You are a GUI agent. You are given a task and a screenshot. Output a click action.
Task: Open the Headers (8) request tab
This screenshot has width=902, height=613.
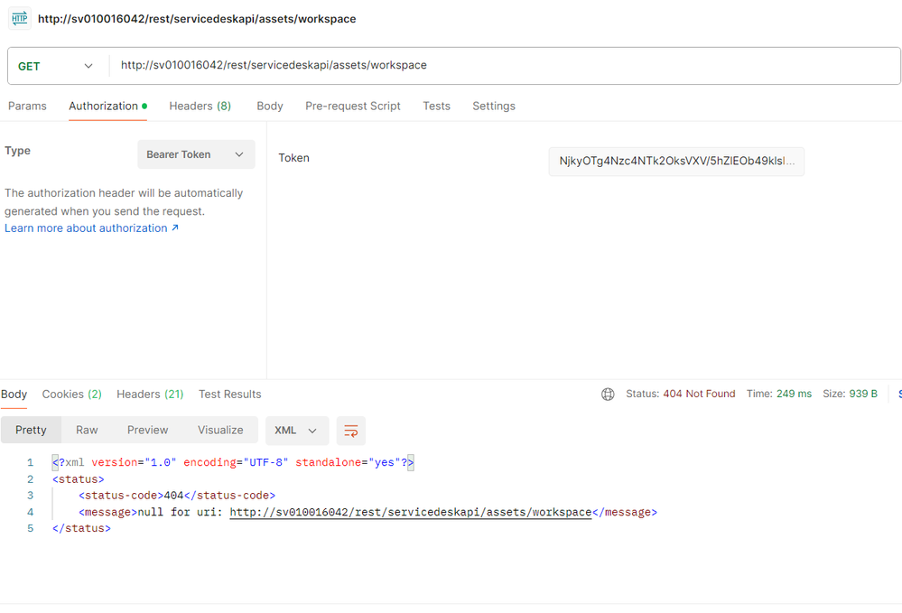200,107
